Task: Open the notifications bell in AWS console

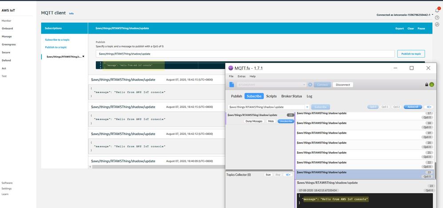Action: [437, 11]
